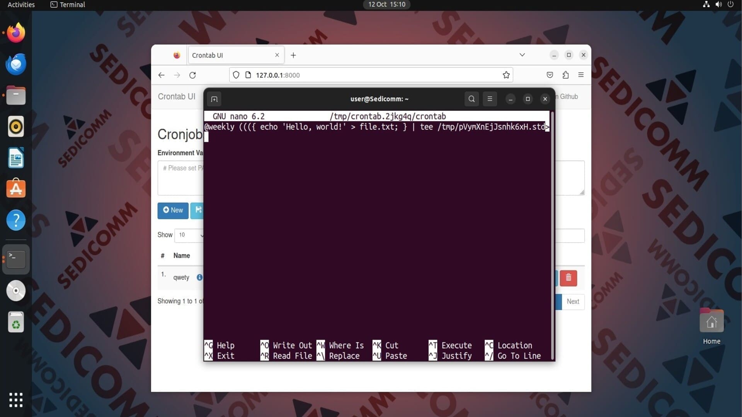742x417 pixels.
Task: Open the Terminal app menu in top bar
Action: [x=68, y=5]
